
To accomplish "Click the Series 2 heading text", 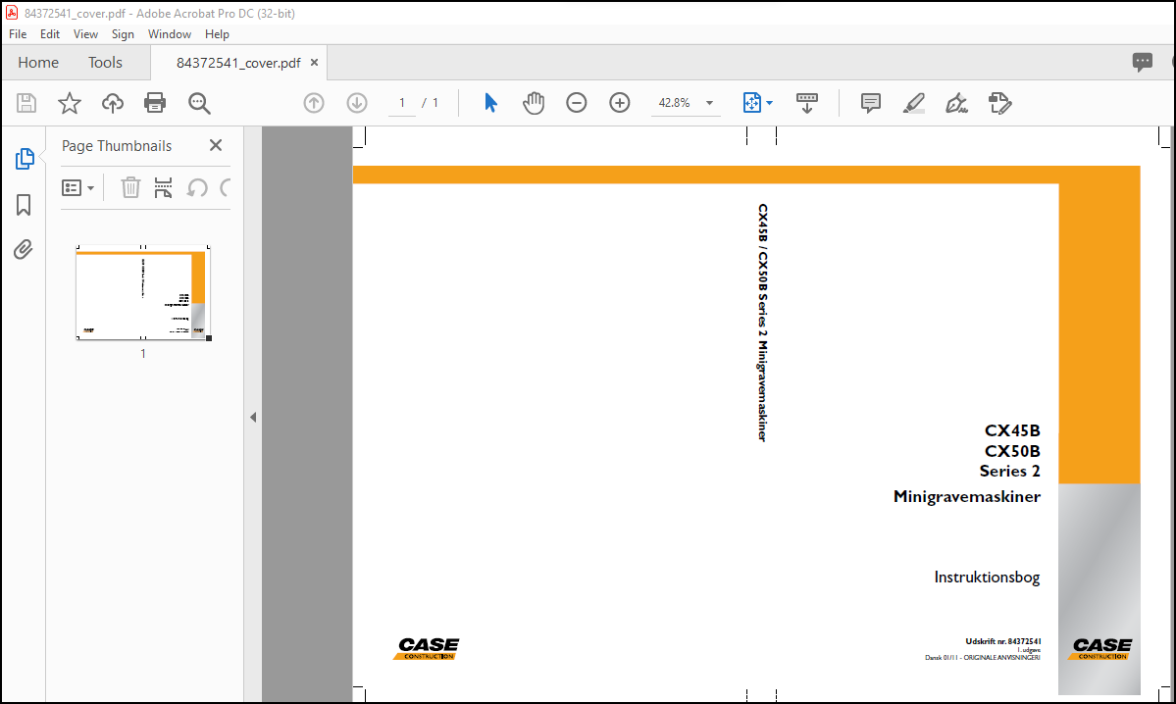I will [1009, 471].
